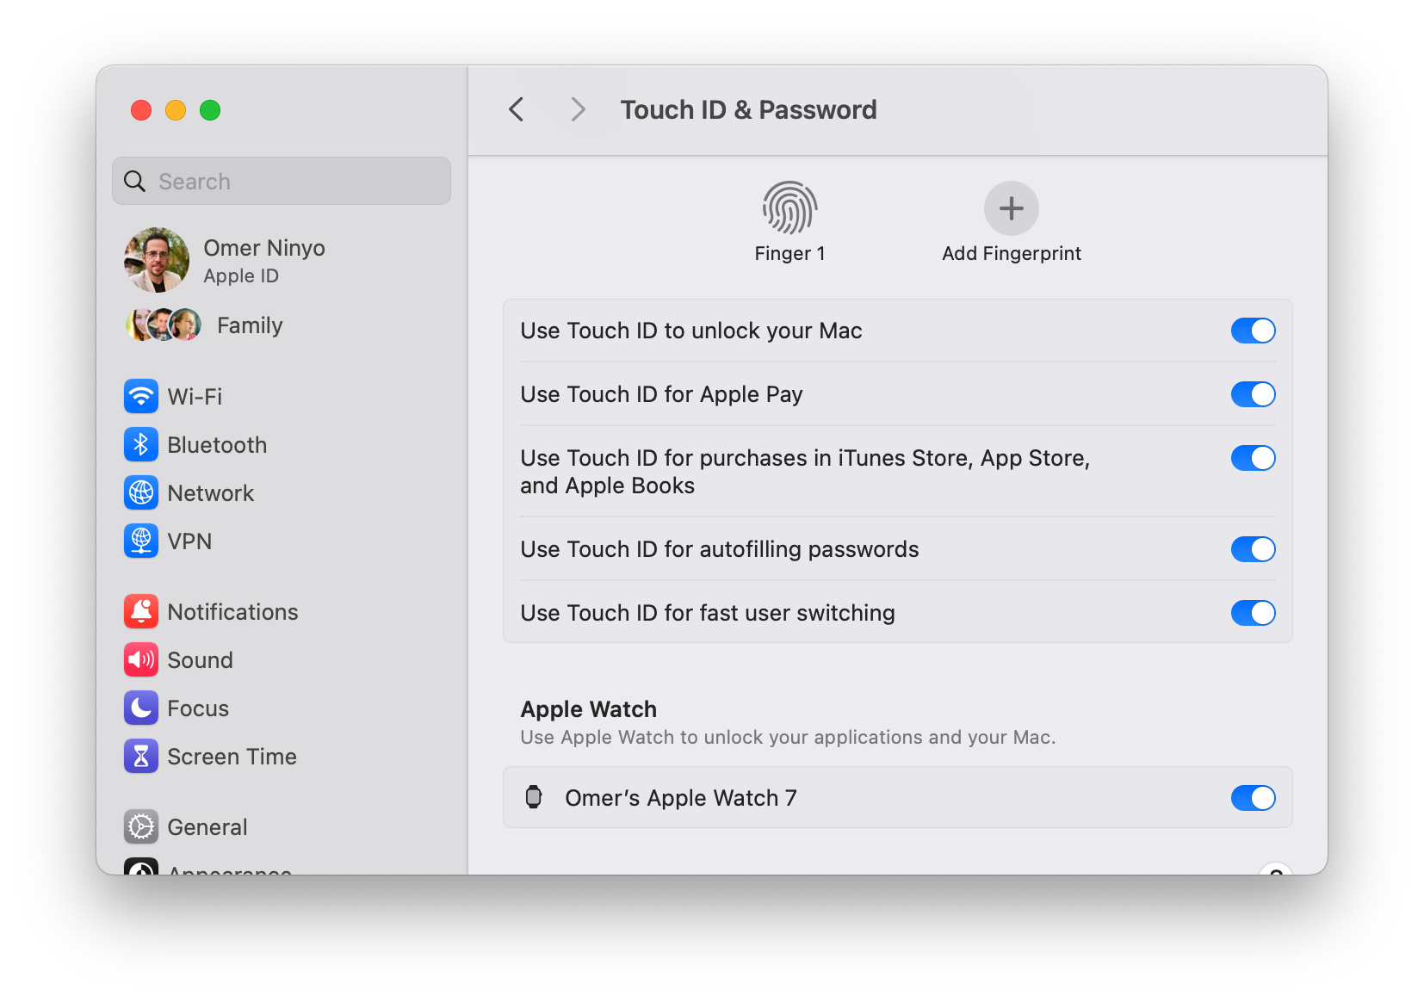Minimize the System Settings window
Viewport: 1424px width, 1002px height.
[x=176, y=110]
